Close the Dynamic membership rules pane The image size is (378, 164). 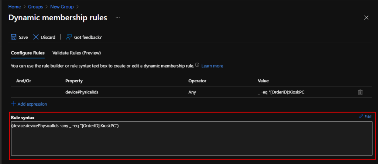coord(366,18)
